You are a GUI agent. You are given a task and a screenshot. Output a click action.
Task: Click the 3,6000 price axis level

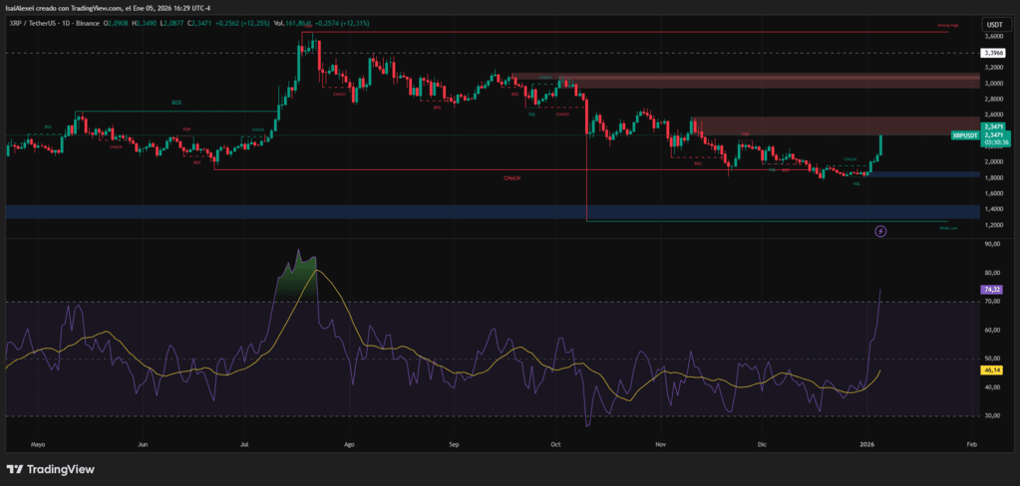point(994,38)
